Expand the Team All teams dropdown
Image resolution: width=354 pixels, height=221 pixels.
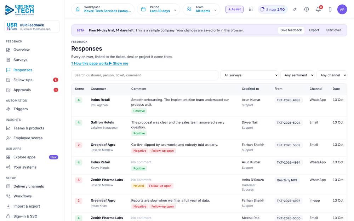coord(201,9)
